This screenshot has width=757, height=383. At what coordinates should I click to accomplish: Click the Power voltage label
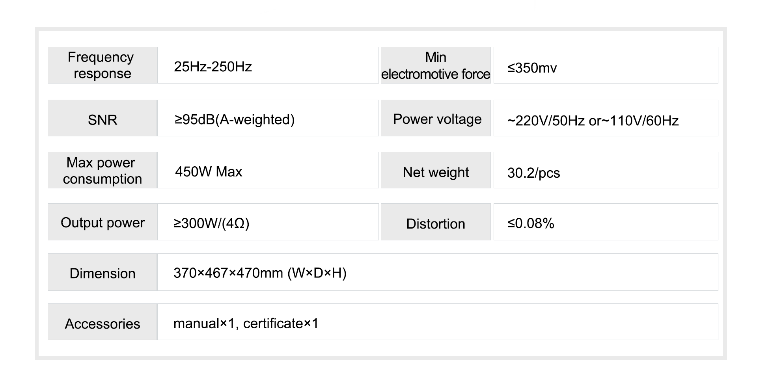coord(437,119)
